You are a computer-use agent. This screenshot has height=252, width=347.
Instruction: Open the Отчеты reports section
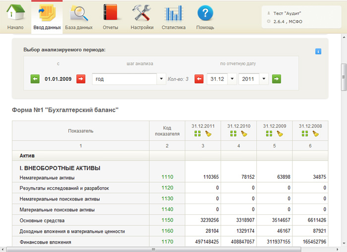pos(110,17)
